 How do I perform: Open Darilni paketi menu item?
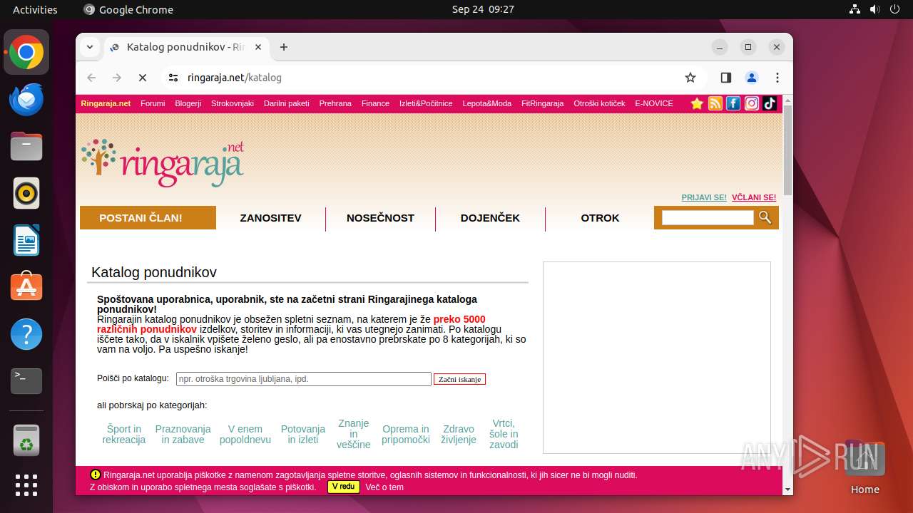[287, 103]
